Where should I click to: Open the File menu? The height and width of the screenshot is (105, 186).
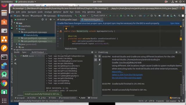(x=12, y=12)
